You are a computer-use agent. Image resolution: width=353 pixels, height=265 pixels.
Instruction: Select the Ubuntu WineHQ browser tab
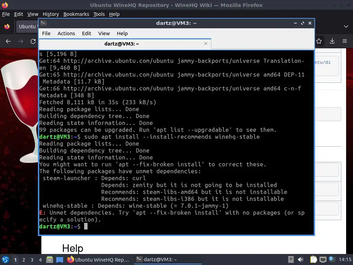[x=27, y=26]
